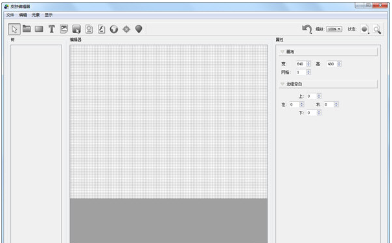392x243 pixels.
Task: Click the 左 left margin spinner
Action: (302, 104)
